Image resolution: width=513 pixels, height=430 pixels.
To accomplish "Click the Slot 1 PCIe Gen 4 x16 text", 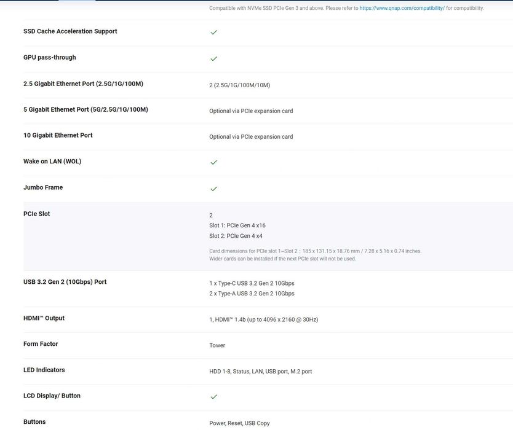I will pyautogui.click(x=237, y=225).
